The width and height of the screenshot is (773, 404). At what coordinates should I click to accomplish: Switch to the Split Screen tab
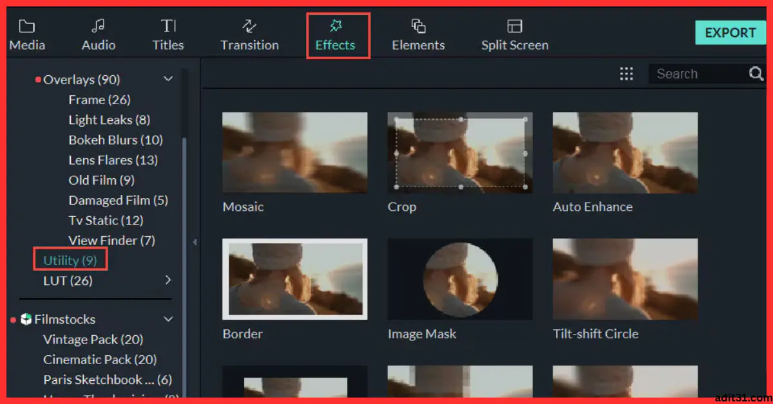point(515,35)
